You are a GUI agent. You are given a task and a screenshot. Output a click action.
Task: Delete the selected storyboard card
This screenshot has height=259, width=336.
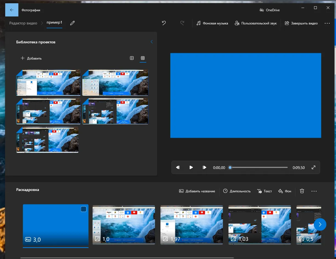pyautogui.click(x=302, y=191)
